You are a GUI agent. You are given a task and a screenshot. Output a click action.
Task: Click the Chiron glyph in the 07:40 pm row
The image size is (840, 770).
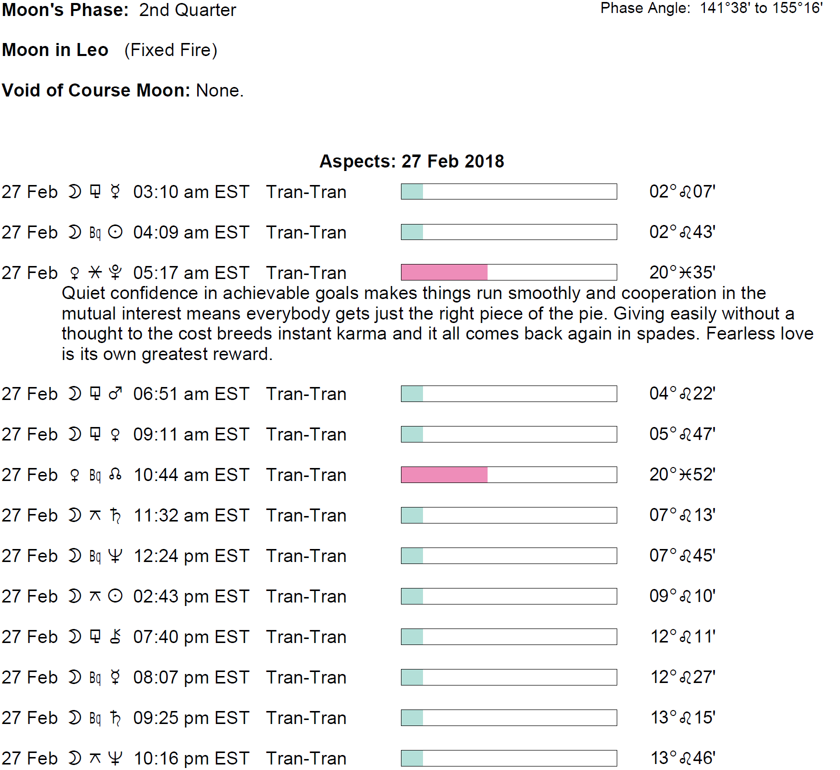click(115, 636)
